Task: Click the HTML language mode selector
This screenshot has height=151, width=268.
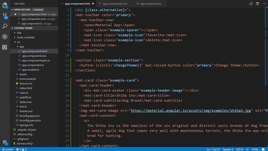Action: click(x=255, y=149)
